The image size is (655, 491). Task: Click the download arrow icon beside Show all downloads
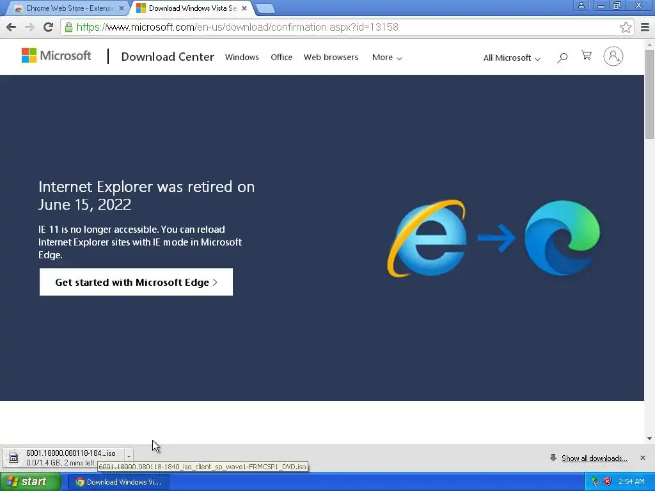coord(553,458)
